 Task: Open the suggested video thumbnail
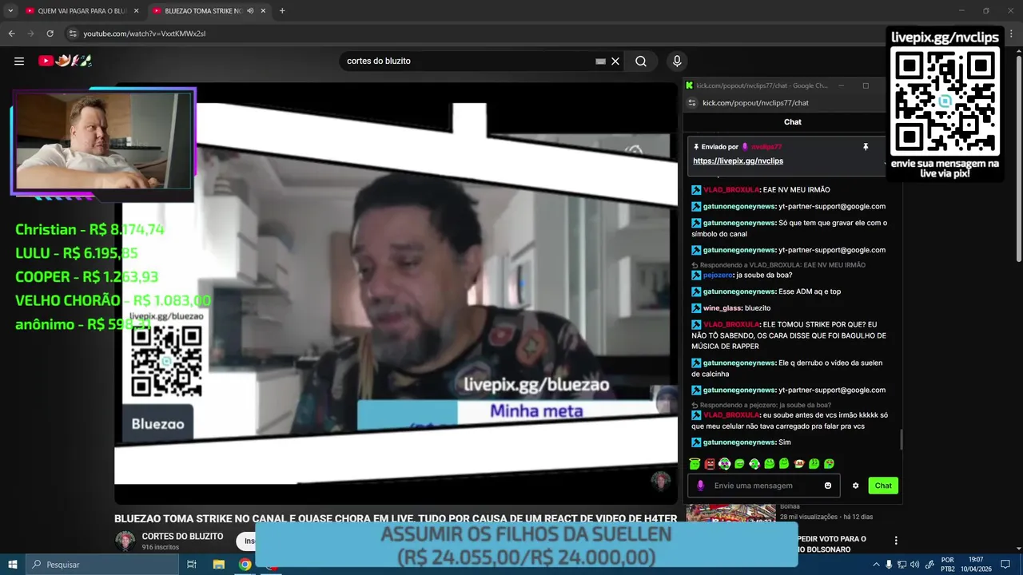(730, 514)
